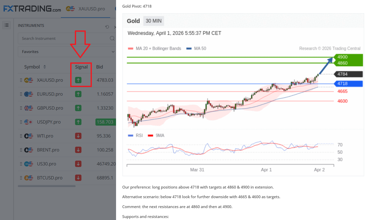Select the GBPUSD.pro symbol name
Image resolution: width=370 pixels, height=220 pixels.
[x=50, y=108]
